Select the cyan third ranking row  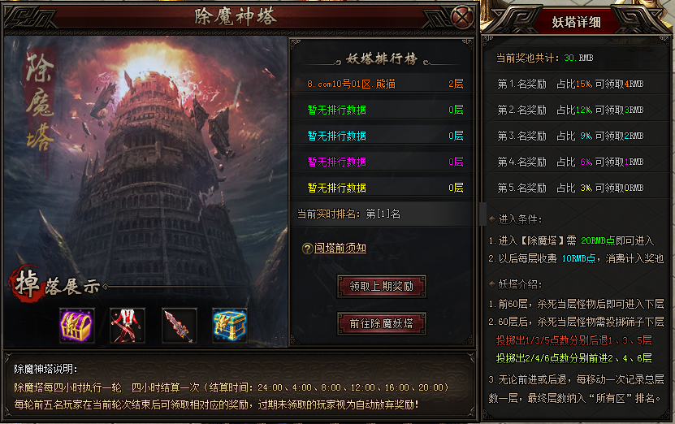point(382,136)
